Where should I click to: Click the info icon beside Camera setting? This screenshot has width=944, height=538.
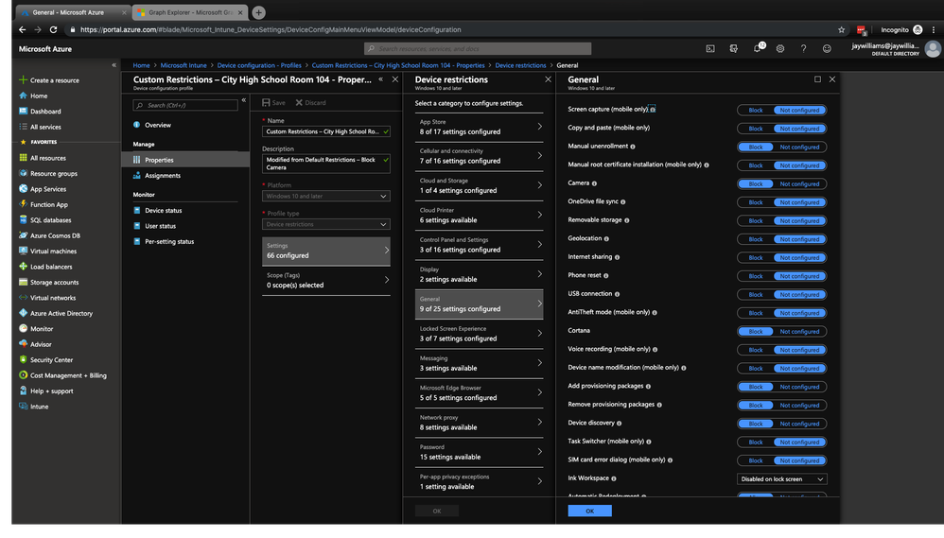pyautogui.click(x=594, y=183)
